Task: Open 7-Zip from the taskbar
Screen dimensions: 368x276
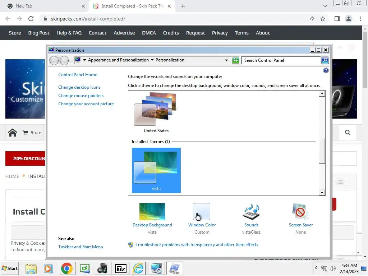Action: pos(121,268)
